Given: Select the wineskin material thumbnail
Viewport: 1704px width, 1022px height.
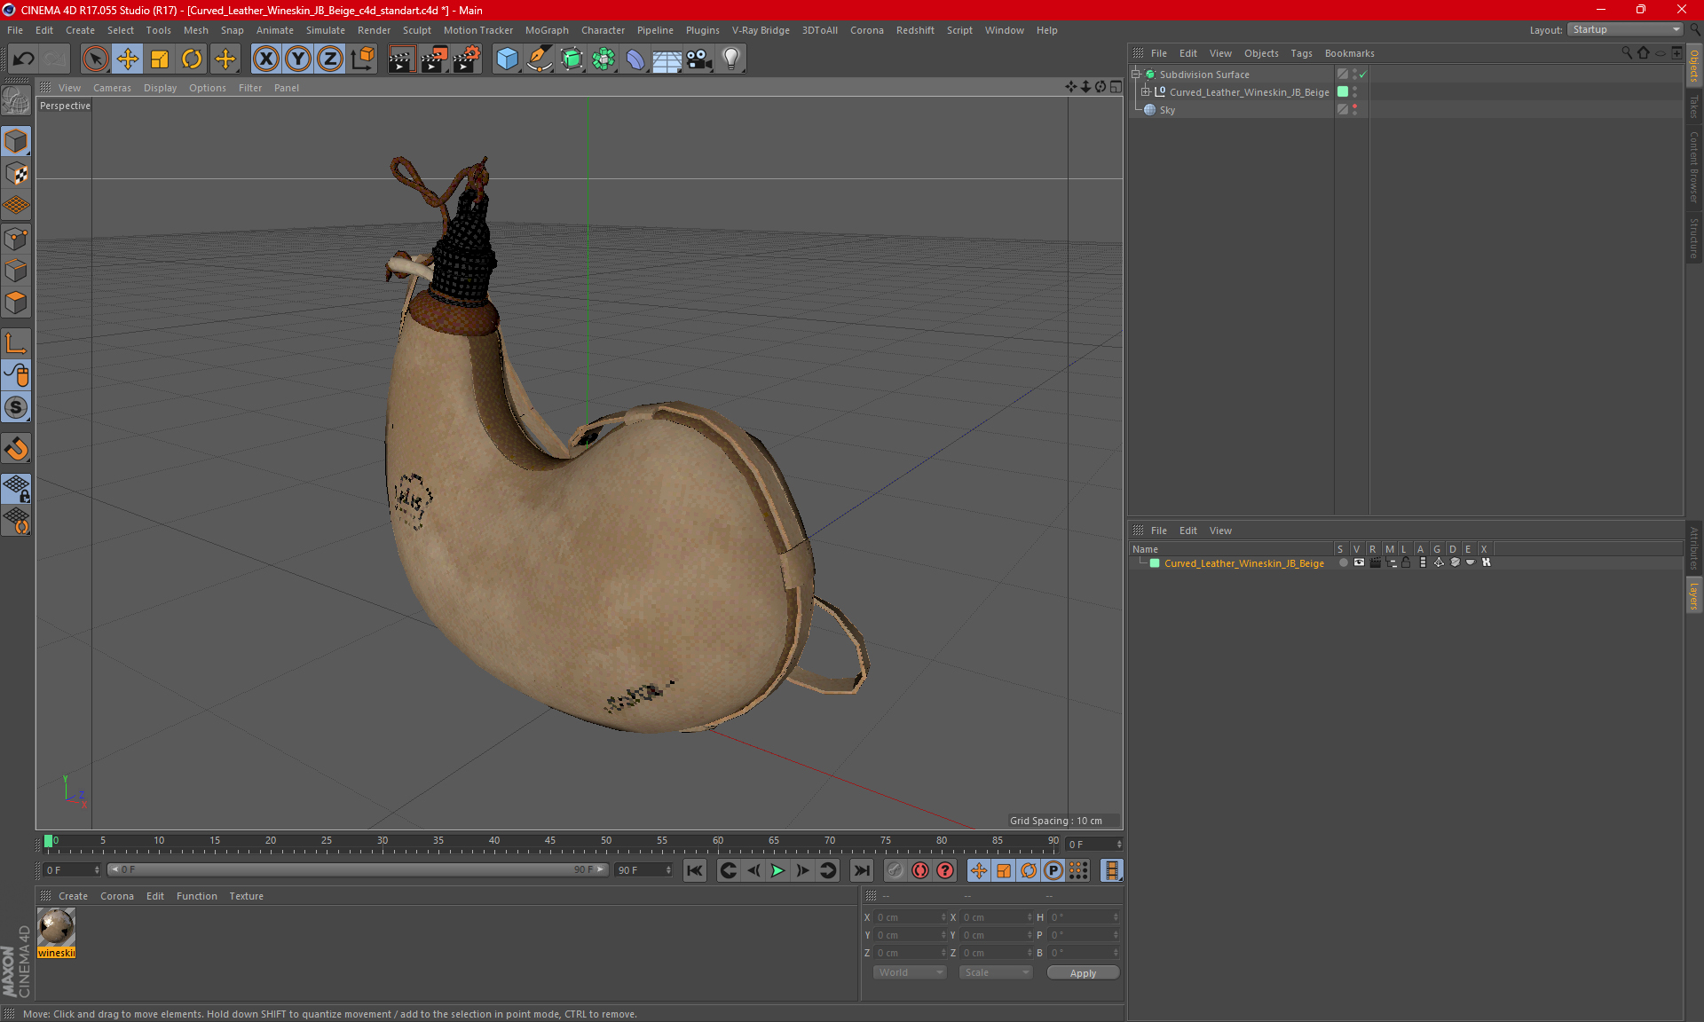Looking at the screenshot, I should [x=56, y=928].
